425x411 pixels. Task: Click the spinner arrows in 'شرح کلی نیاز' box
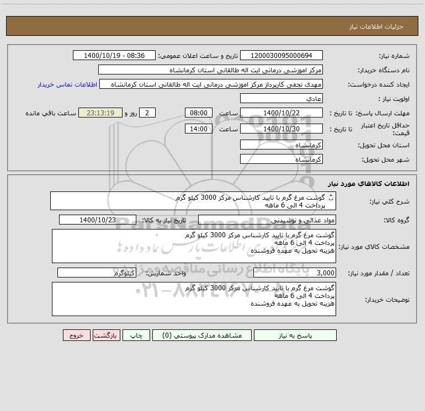tap(331, 198)
